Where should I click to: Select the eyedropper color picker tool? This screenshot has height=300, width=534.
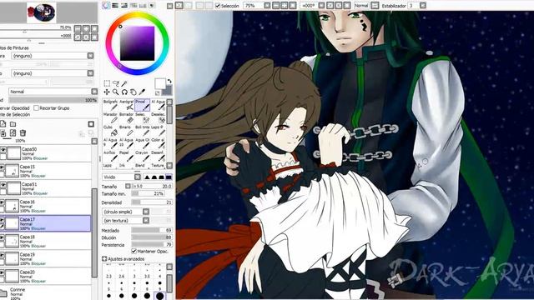pyautogui.click(x=142, y=92)
